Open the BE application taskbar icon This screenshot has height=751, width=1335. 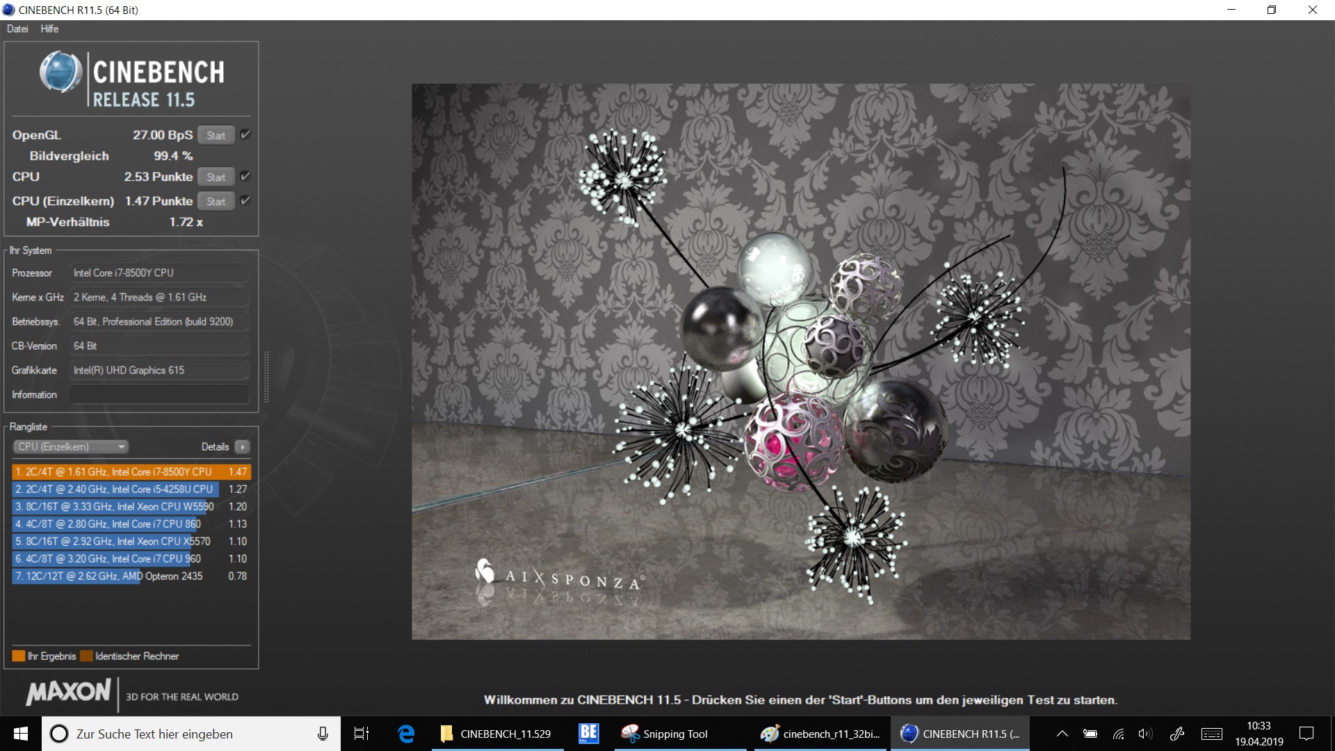pyautogui.click(x=588, y=733)
